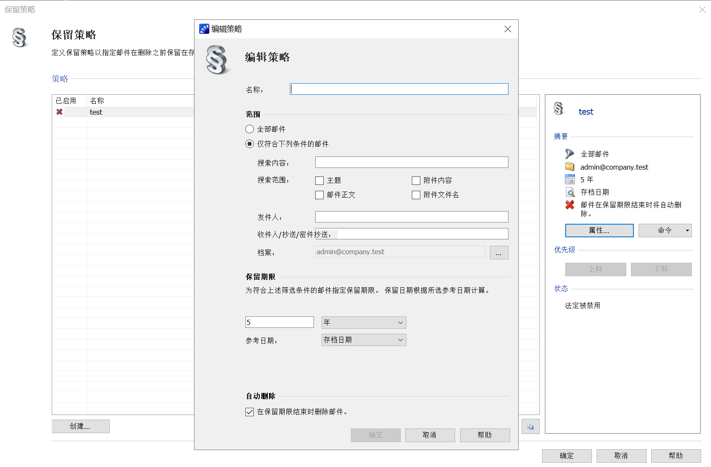Screen dimensions: 711x467
Task: Enable the 主题 search scope checkbox
Action: pyautogui.click(x=319, y=181)
